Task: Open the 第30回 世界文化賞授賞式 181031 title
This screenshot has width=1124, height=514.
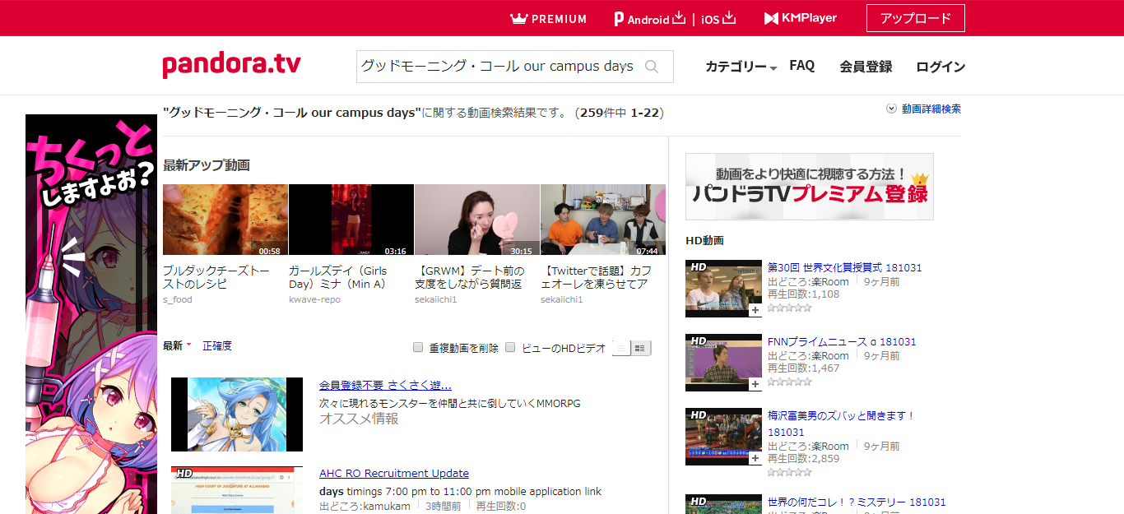Action: [844, 267]
